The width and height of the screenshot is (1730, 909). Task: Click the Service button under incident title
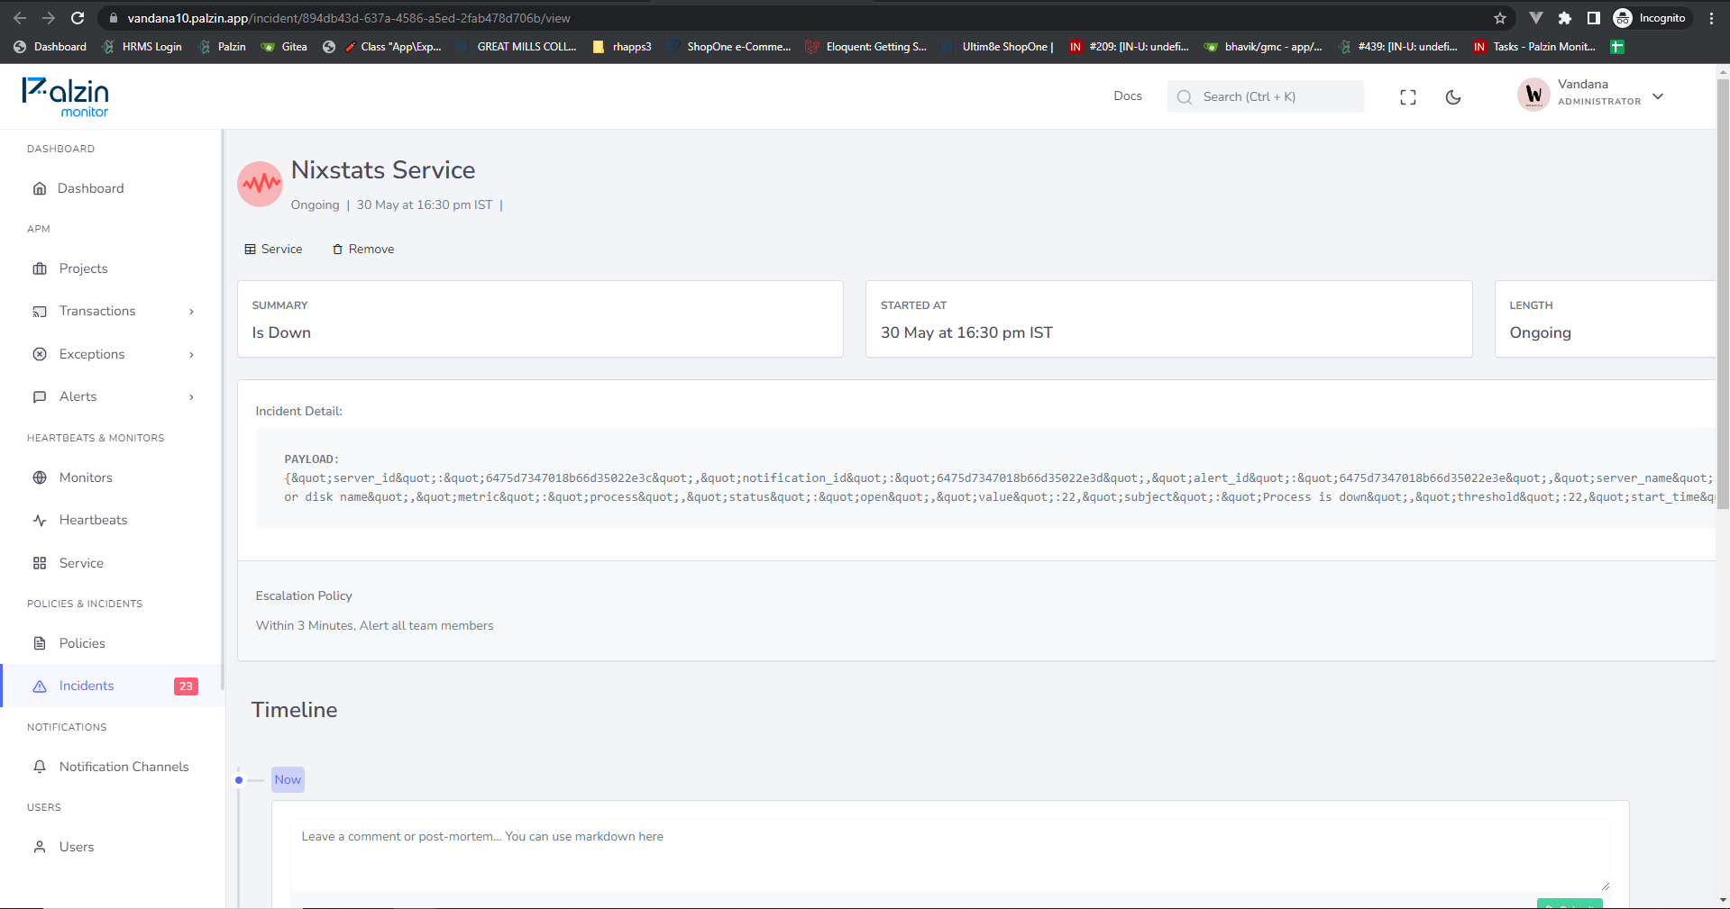(273, 249)
